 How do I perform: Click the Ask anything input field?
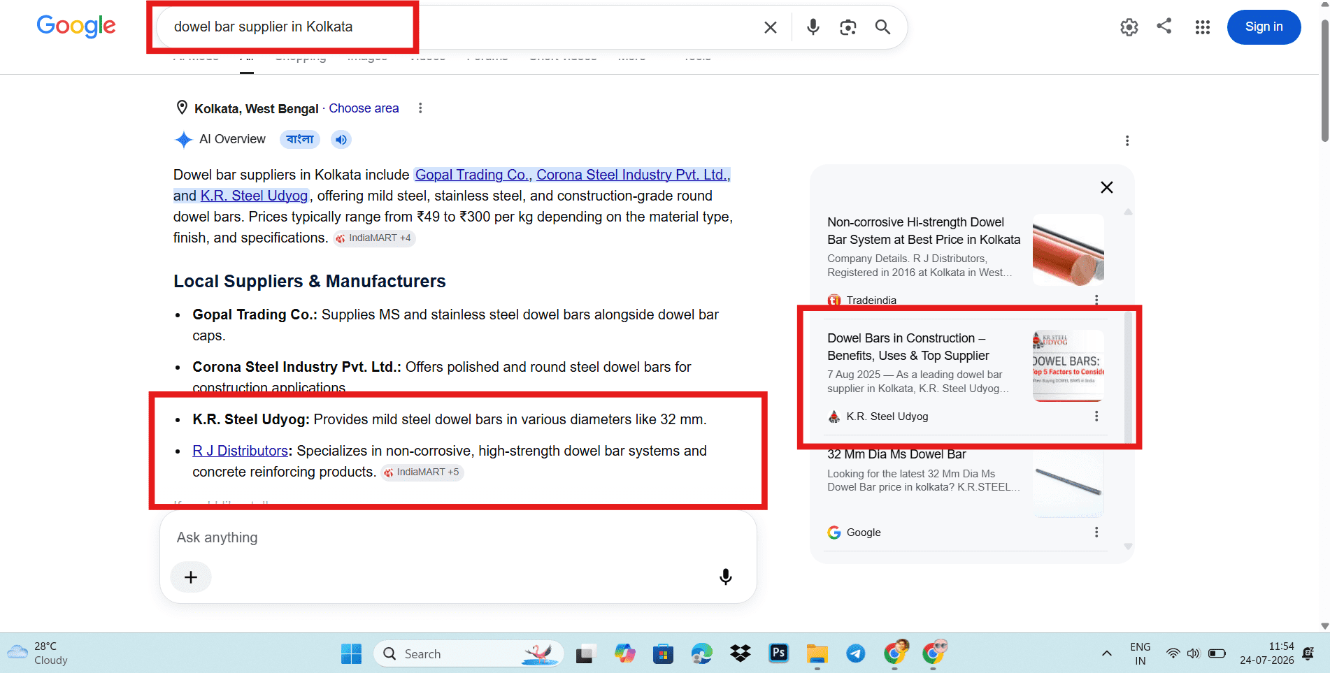point(458,537)
